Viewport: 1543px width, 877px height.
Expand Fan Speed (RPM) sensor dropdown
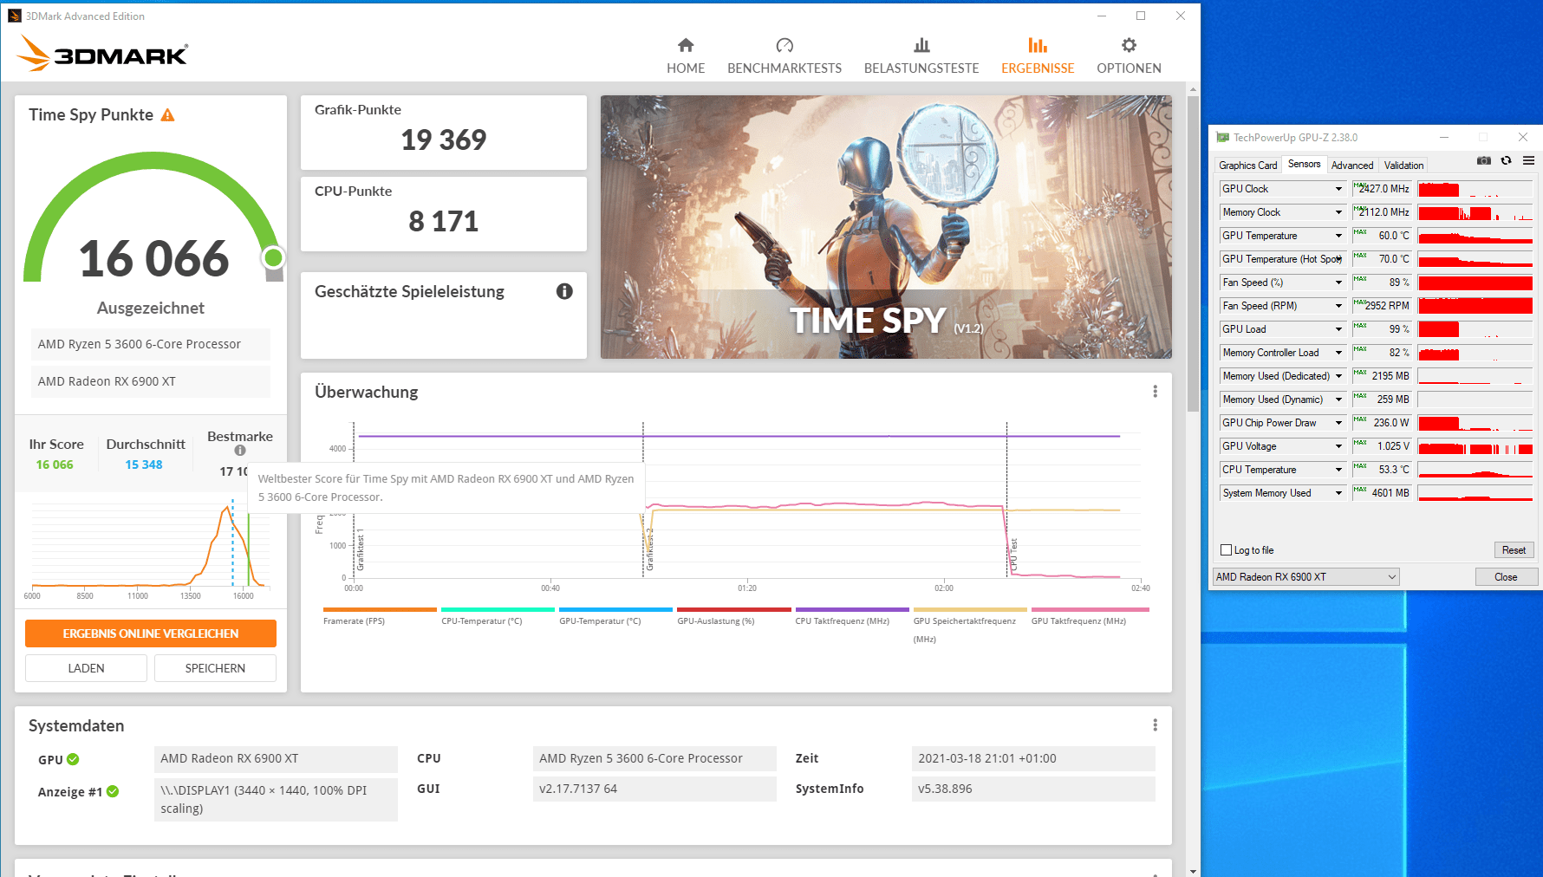(1338, 306)
